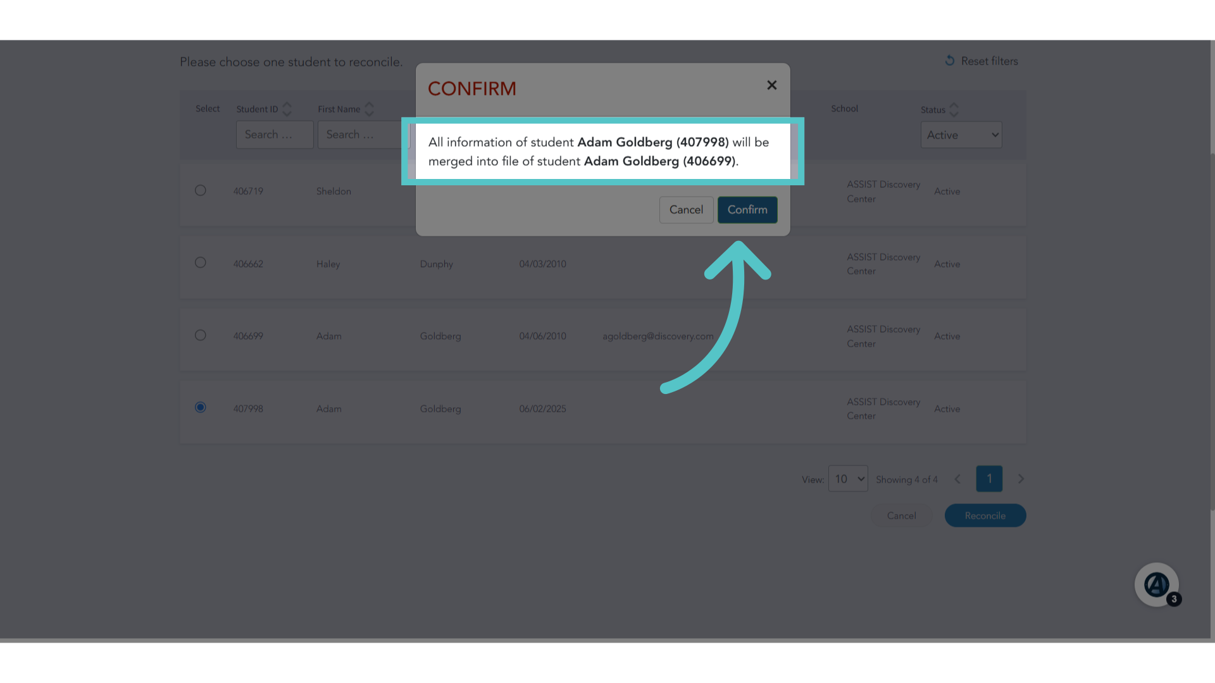Click the School column header

coord(844,109)
